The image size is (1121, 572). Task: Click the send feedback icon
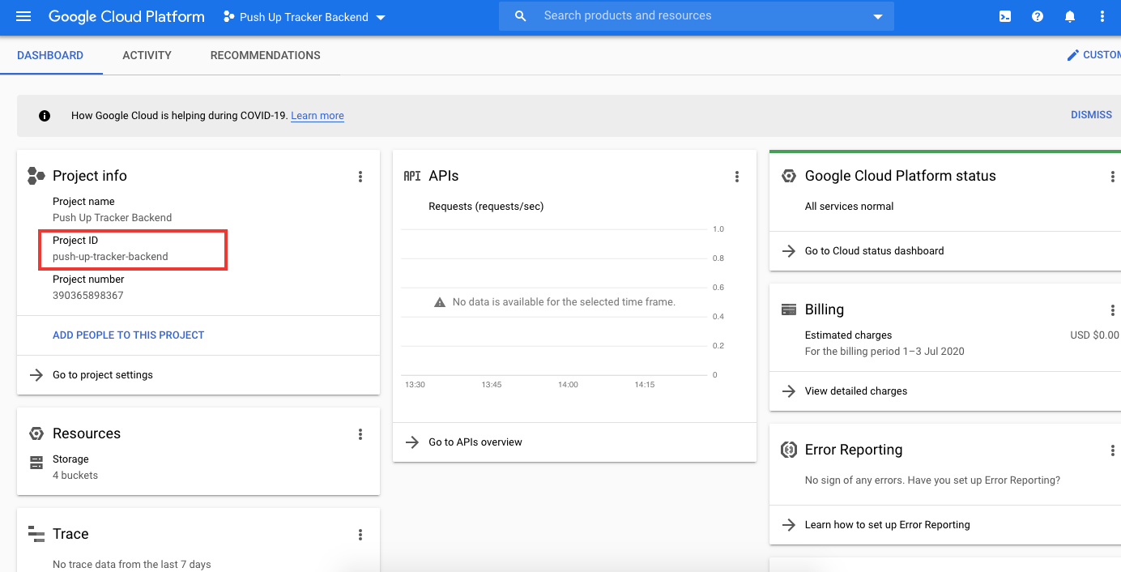point(1004,16)
